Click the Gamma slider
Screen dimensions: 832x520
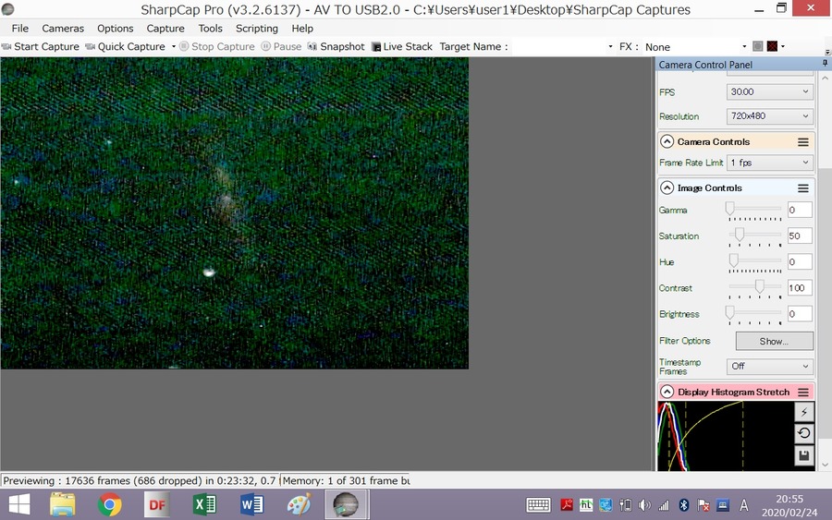click(x=754, y=210)
